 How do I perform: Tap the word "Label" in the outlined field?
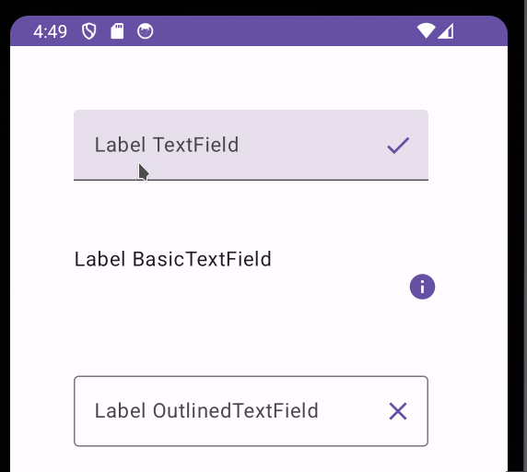[121, 410]
